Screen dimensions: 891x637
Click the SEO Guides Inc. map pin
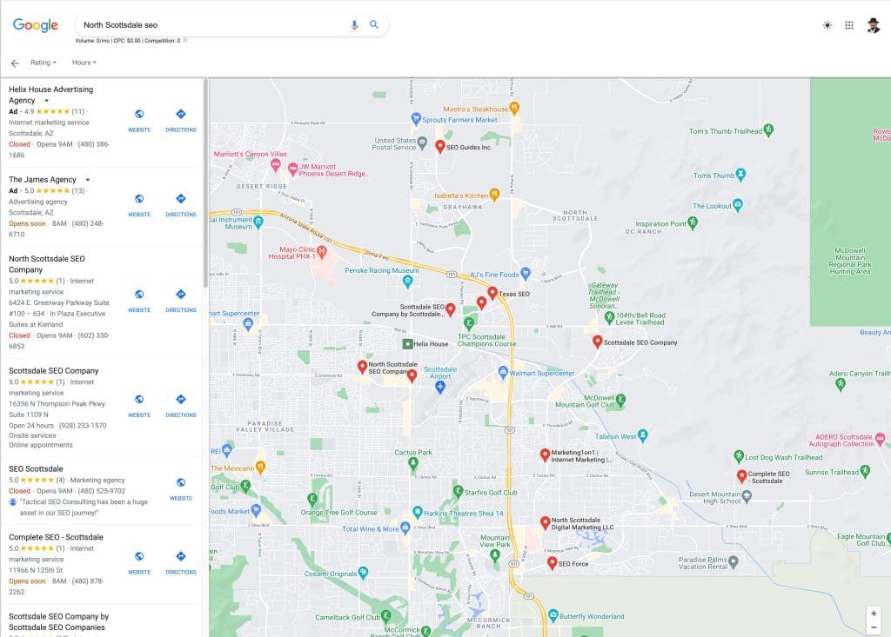pyautogui.click(x=439, y=147)
